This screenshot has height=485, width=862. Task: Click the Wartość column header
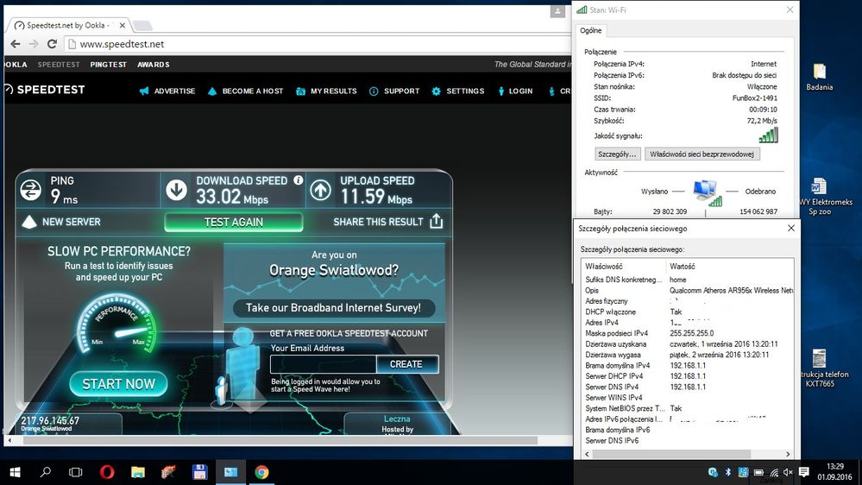[x=683, y=266]
